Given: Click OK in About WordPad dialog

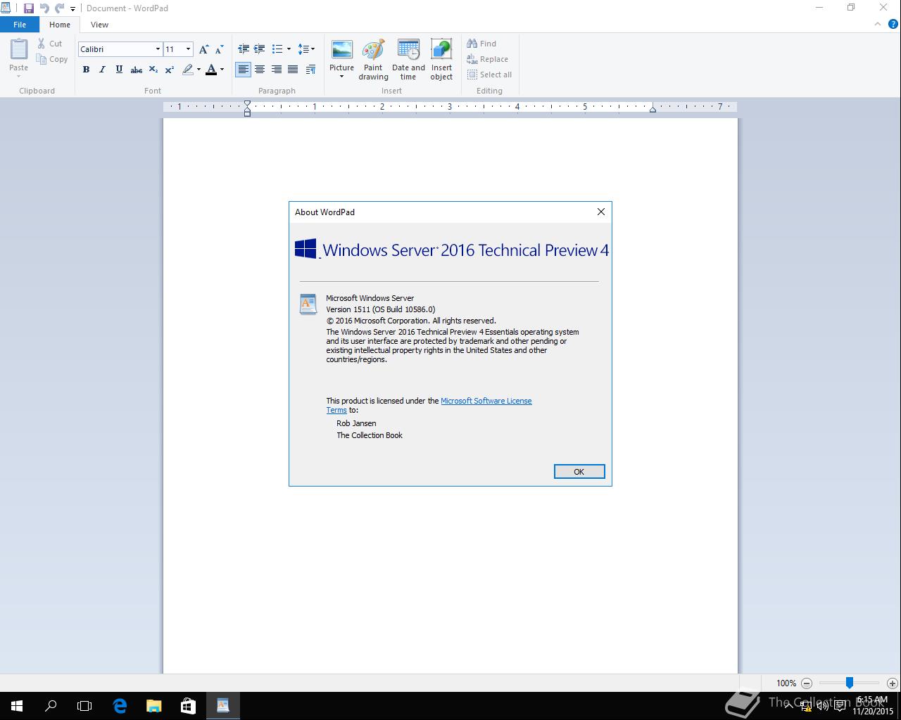Looking at the screenshot, I should point(579,472).
